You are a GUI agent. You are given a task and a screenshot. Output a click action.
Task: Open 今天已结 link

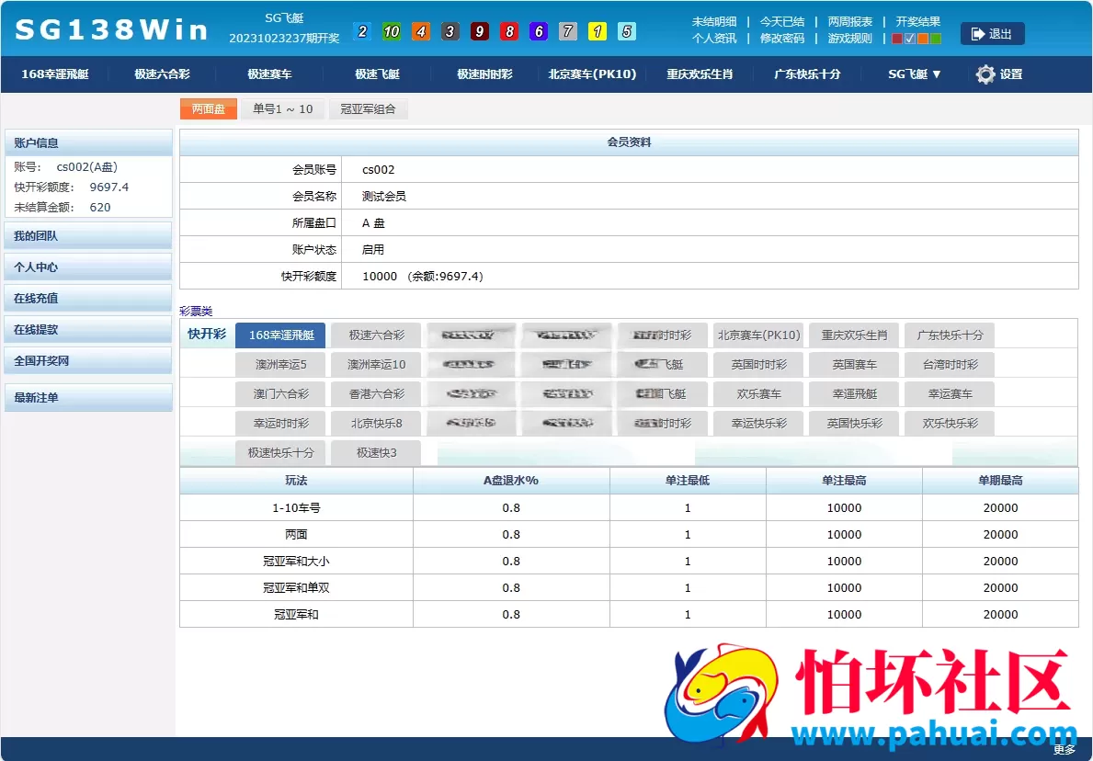click(782, 22)
